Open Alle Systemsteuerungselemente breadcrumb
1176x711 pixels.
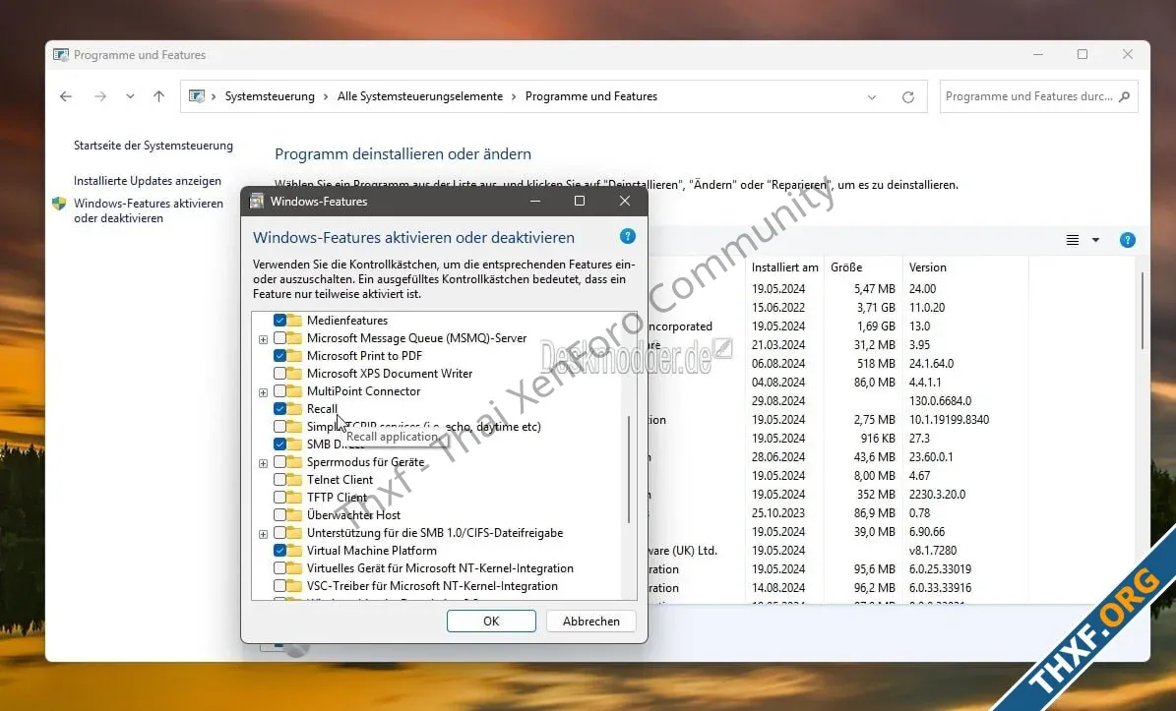[420, 96]
